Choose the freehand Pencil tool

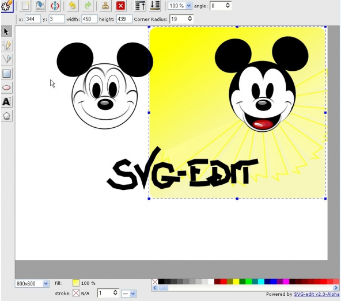coord(6,45)
